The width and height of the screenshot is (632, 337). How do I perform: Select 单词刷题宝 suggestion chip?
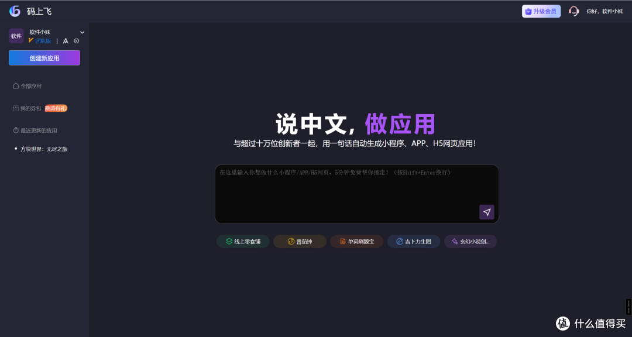tap(357, 242)
